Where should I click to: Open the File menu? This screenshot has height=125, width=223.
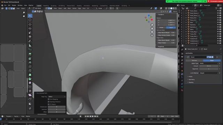pos(5,6)
